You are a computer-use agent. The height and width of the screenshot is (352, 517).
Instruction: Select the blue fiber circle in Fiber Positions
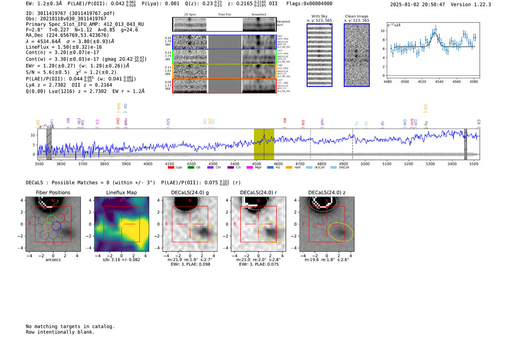pos(56,226)
